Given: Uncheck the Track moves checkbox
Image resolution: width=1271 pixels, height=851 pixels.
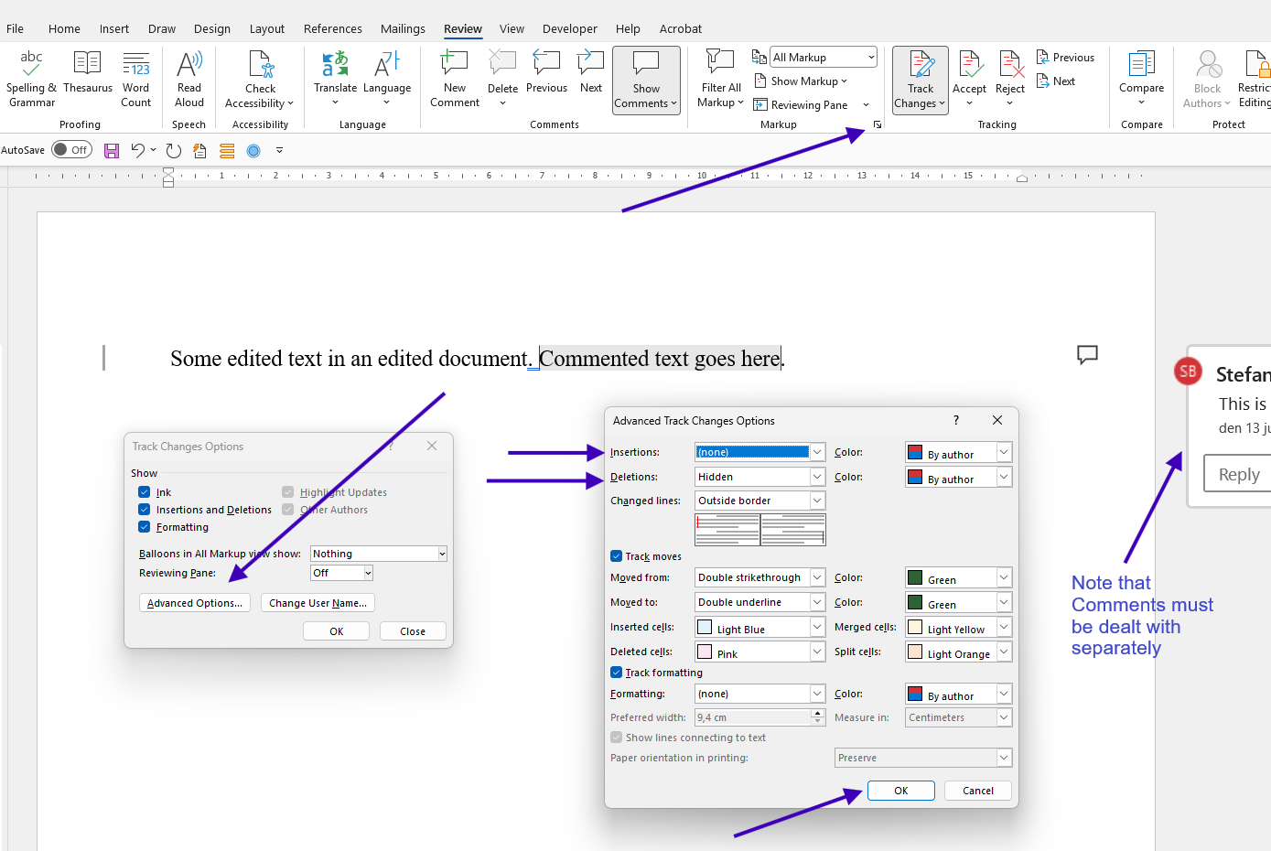Looking at the screenshot, I should 617,556.
